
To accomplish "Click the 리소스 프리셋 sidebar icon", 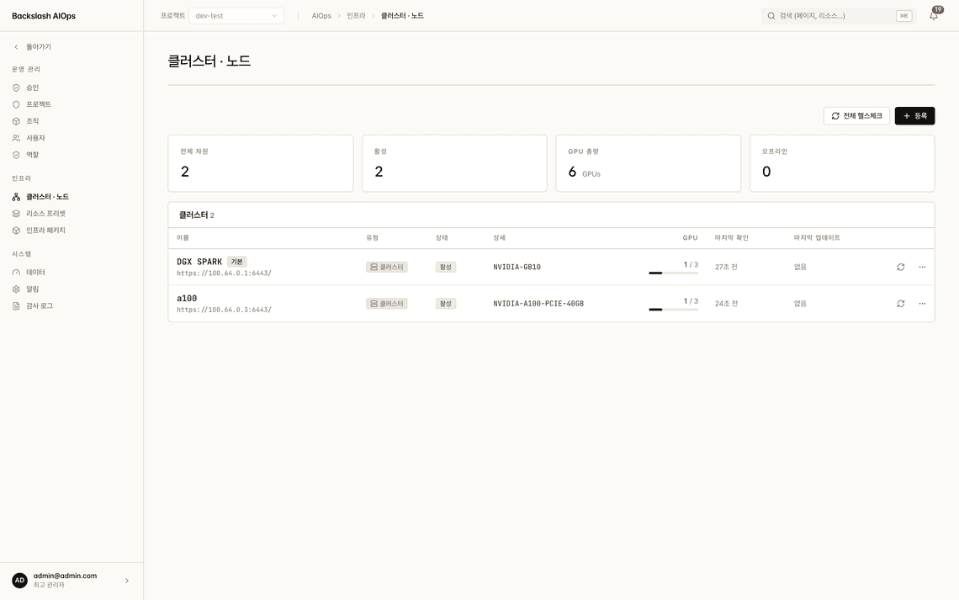I will pyautogui.click(x=17, y=214).
